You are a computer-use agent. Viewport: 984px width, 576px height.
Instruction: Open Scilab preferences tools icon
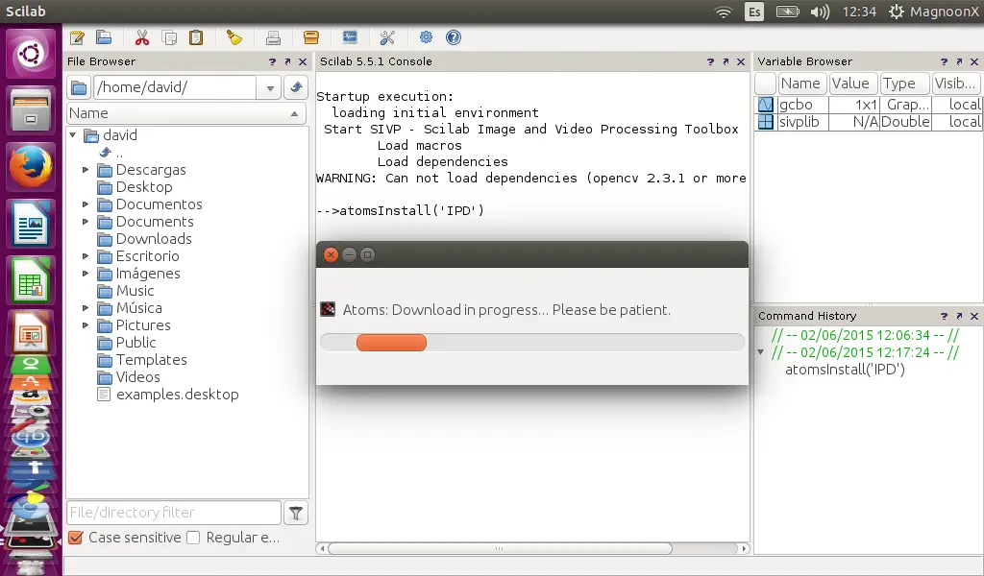[388, 37]
